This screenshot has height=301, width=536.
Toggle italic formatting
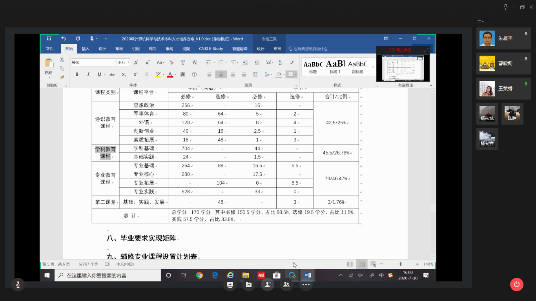click(x=88, y=74)
